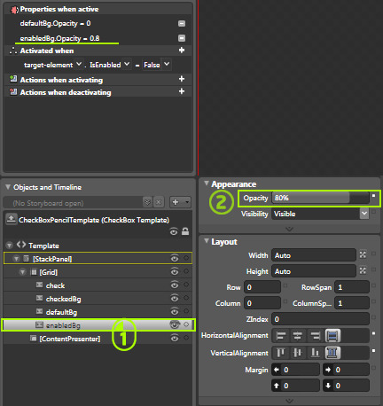Edit the Width field
Viewport: 383px width, 406px height.
pos(314,255)
